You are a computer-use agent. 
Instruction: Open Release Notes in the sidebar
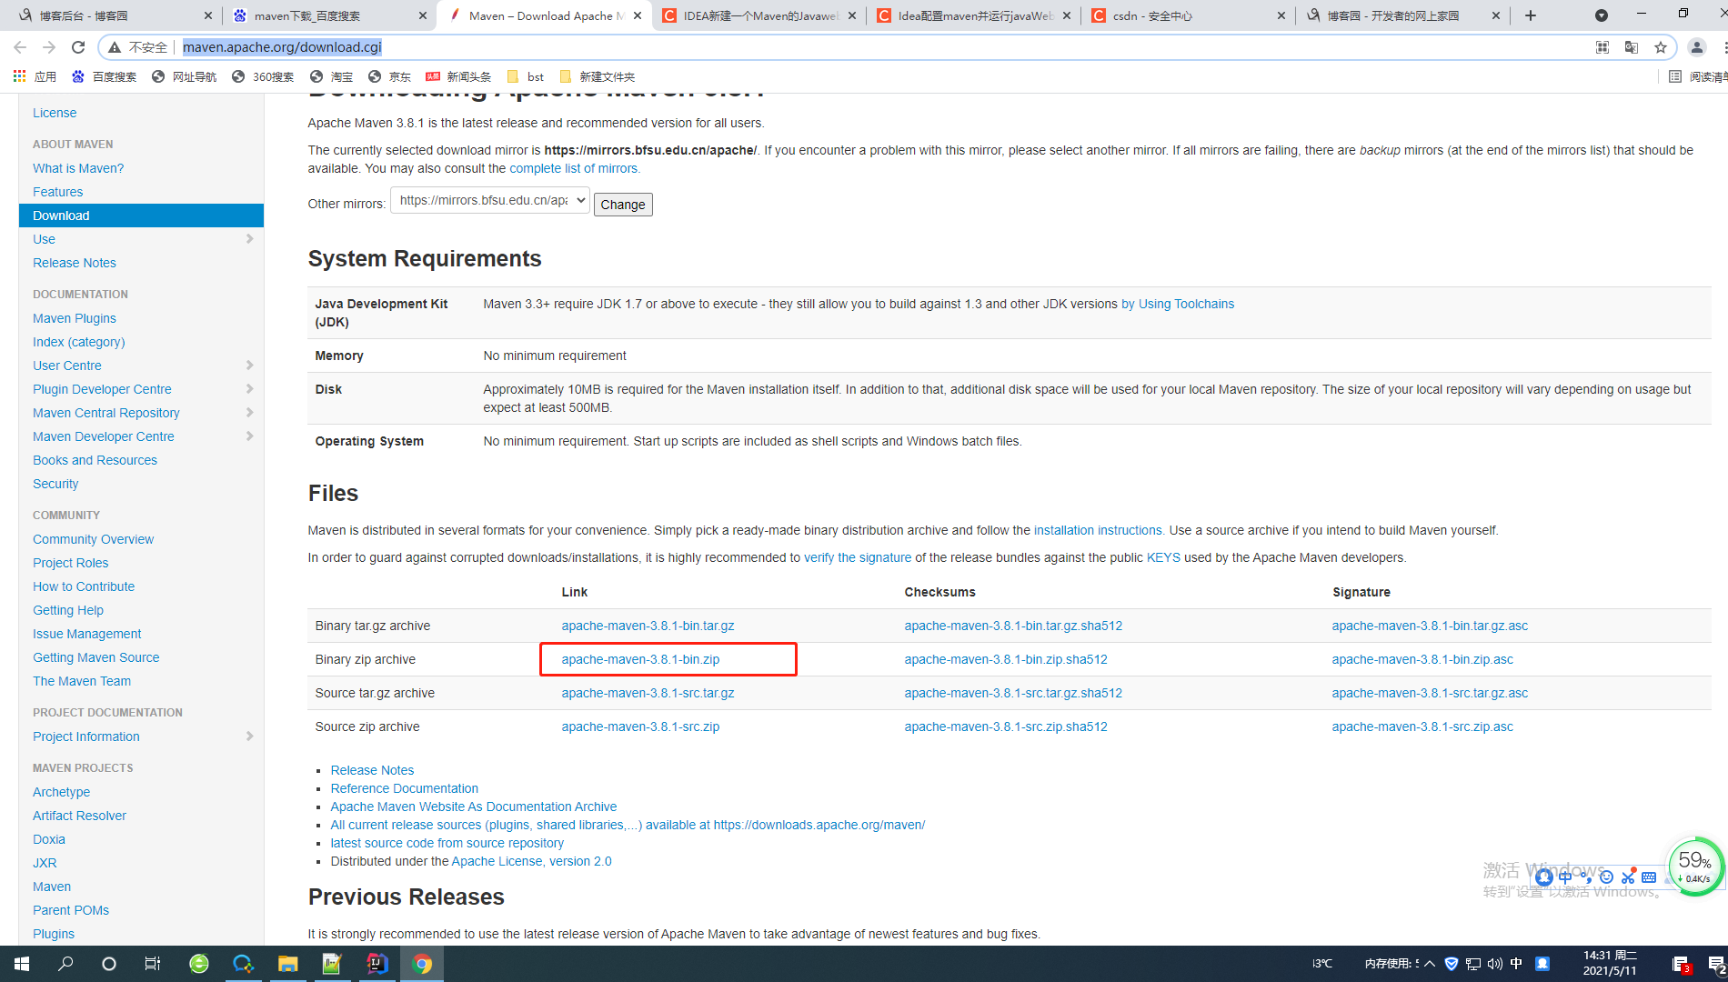tap(75, 263)
